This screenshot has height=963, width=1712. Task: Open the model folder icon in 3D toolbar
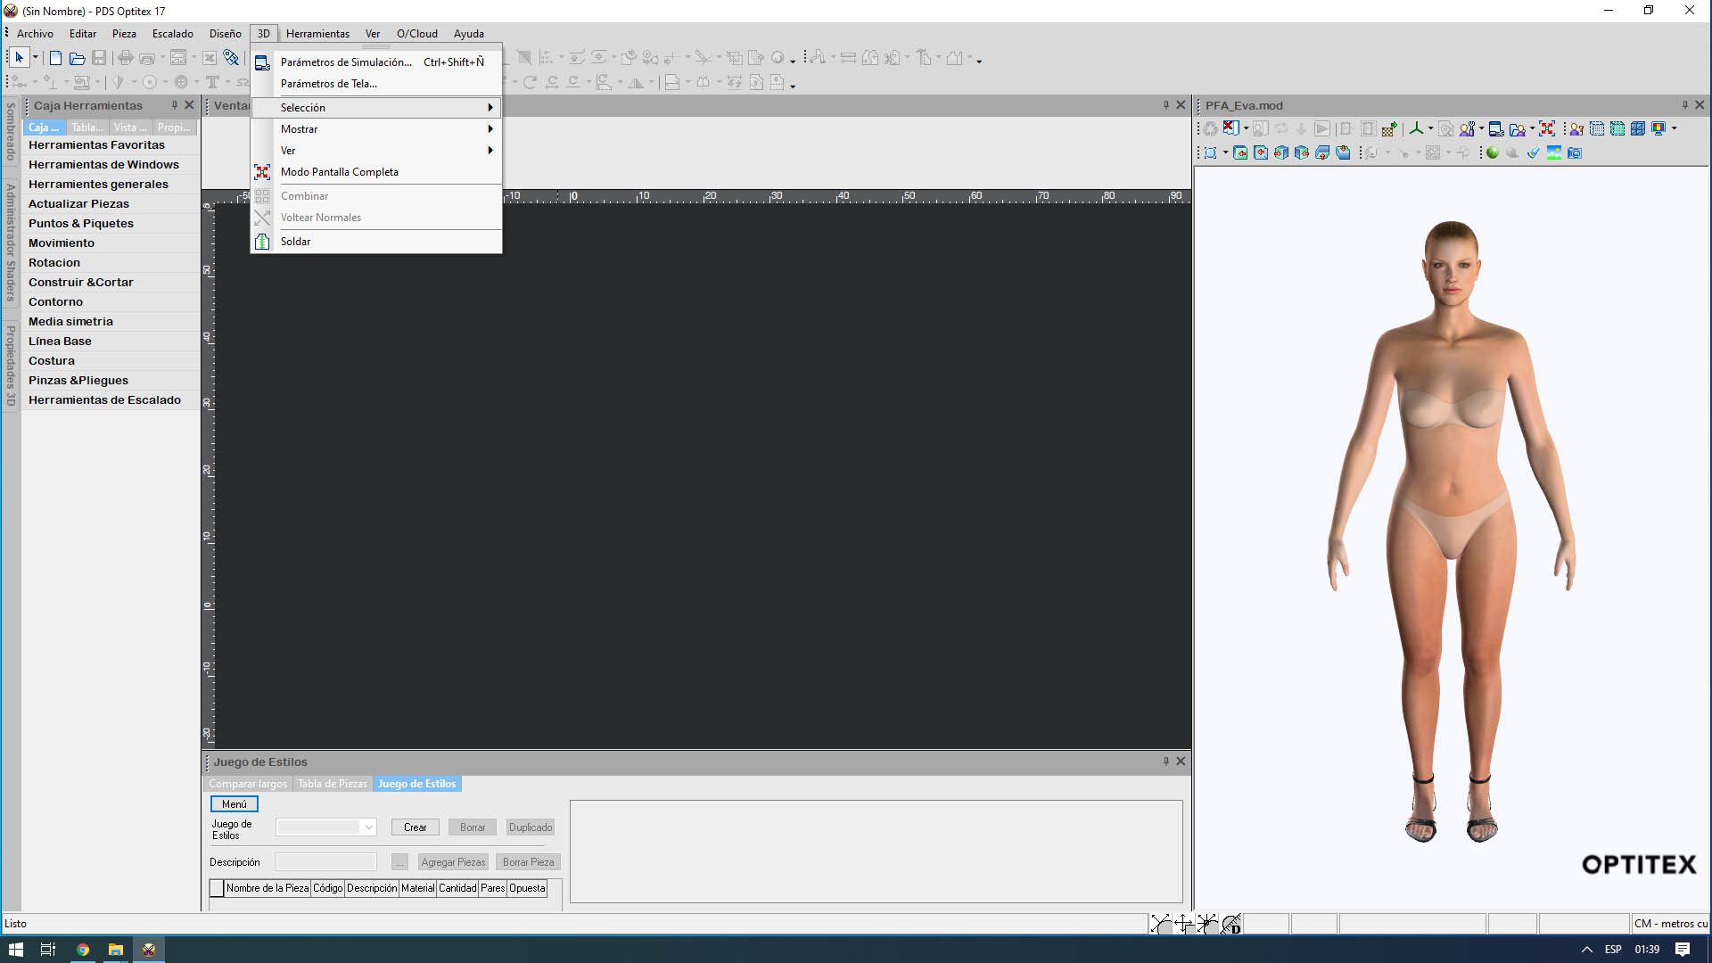tap(1517, 128)
